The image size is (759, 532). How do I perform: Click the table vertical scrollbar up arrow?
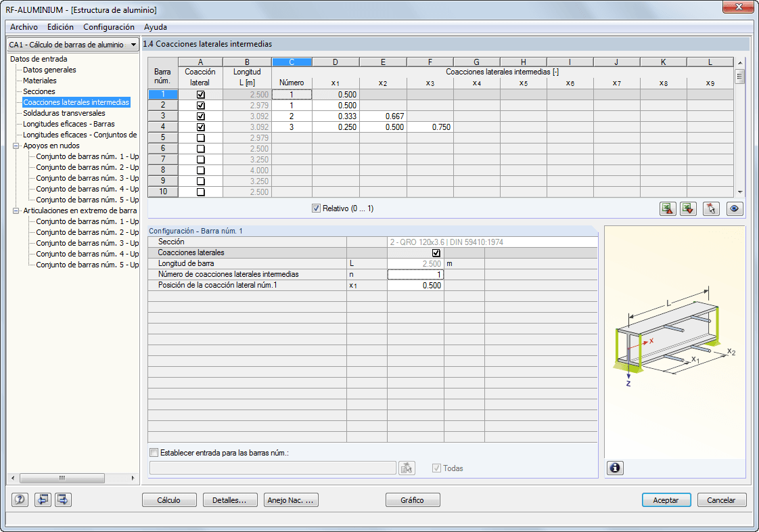click(739, 63)
